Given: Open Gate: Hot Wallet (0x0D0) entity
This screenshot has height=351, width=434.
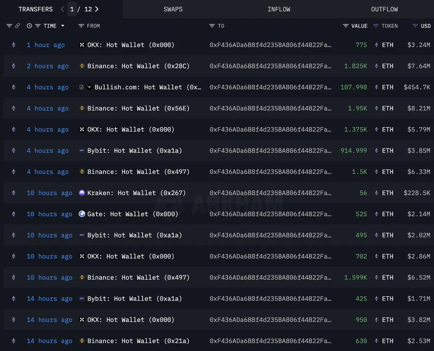Looking at the screenshot, I should (x=133, y=214).
